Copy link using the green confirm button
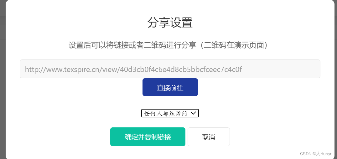This screenshot has width=337, height=159. pyautogui.click(x=148, y=137)
